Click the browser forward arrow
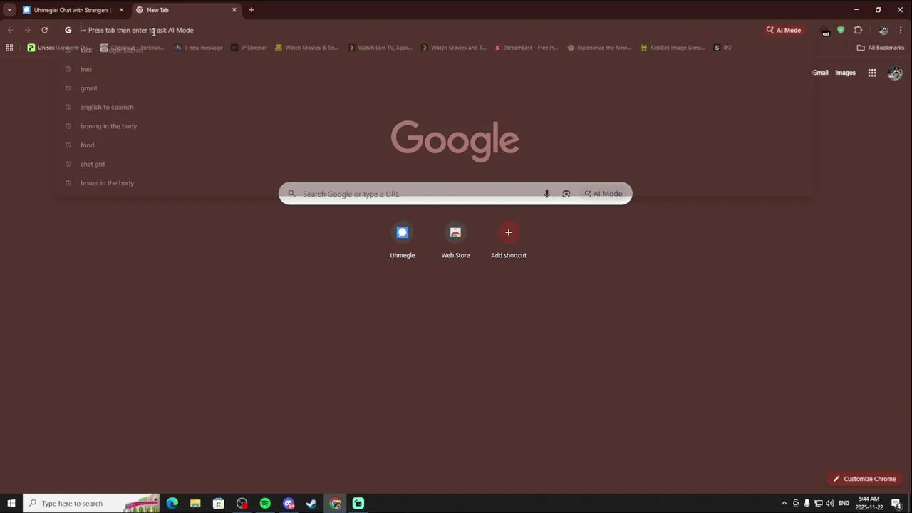Screen dimensions: 912x513 27,30
